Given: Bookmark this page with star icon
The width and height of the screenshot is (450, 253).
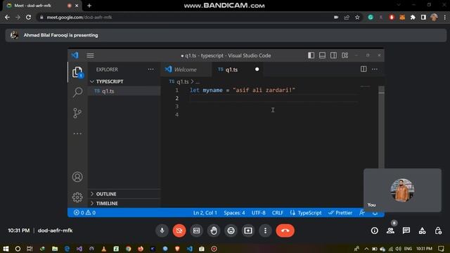Looking at the screenshot, I should click(x=357, y=18).
